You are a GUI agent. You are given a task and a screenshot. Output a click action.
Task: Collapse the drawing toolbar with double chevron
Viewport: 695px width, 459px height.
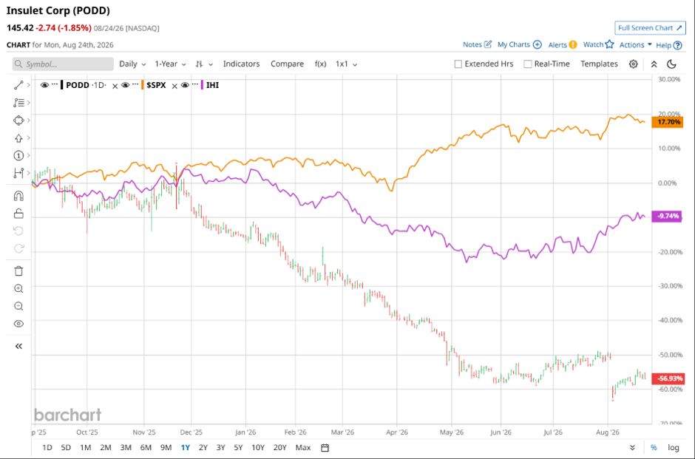18,346
